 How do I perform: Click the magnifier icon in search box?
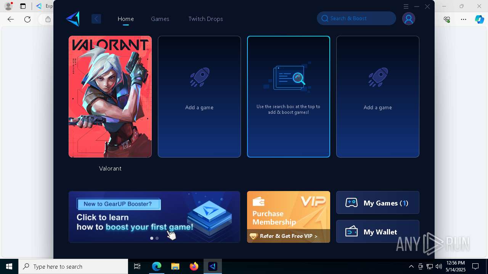click(x=325, y=18)
